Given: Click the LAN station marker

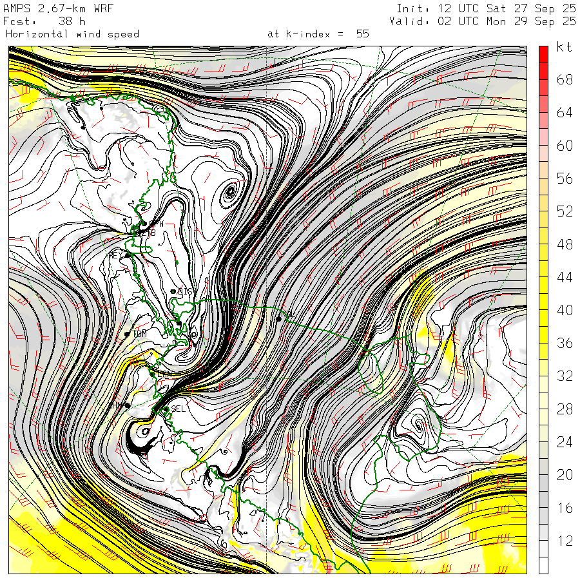Looking at the screenshot, I should [152, 372].
